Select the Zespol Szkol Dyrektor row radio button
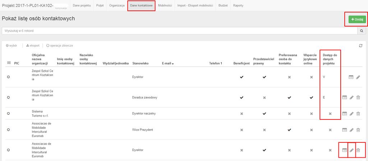 pyautogui.click(x=9, y=77)
